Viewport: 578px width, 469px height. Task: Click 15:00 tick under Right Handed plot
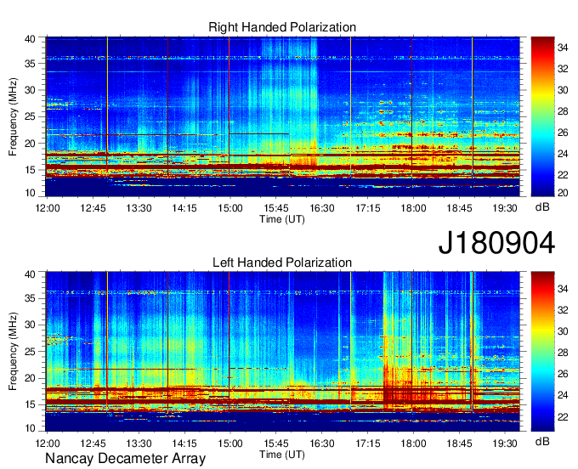pyautogui.click(x=230, y=208)
